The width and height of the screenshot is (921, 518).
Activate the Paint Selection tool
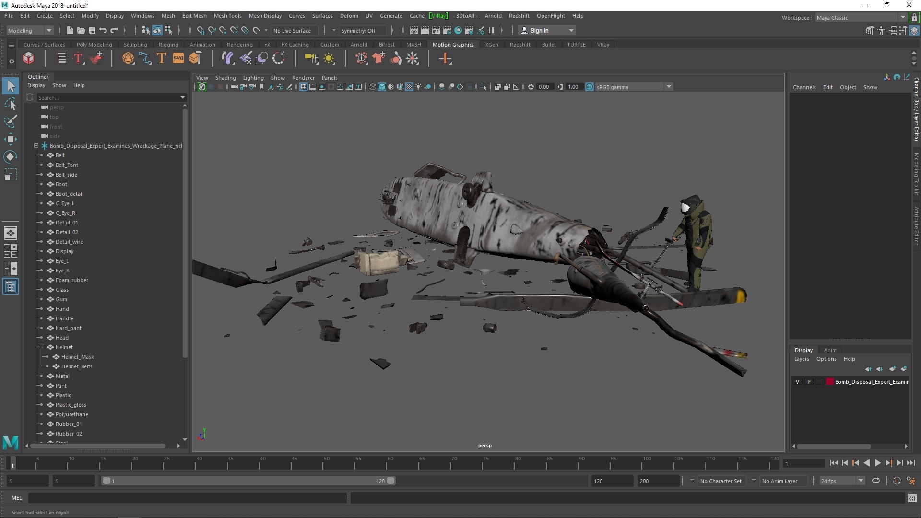click(x=11, y=121)
